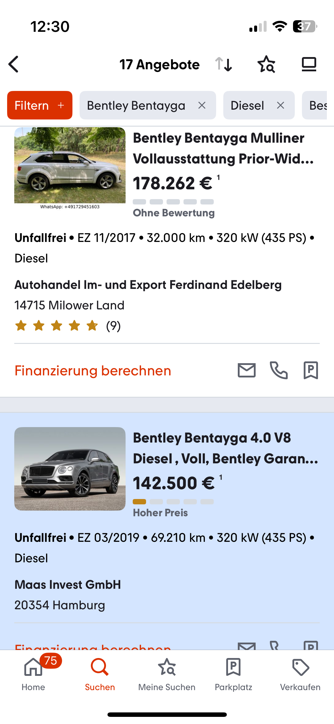Viewport: 334px width, 724px height.
Task: Save this search with the star icon
Action: pos(266,64)
